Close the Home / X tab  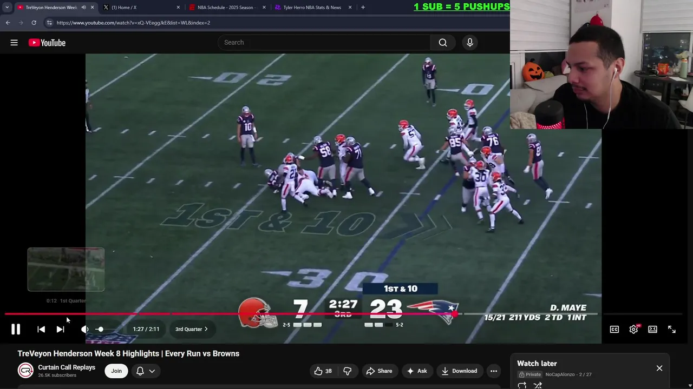point(178,8)
